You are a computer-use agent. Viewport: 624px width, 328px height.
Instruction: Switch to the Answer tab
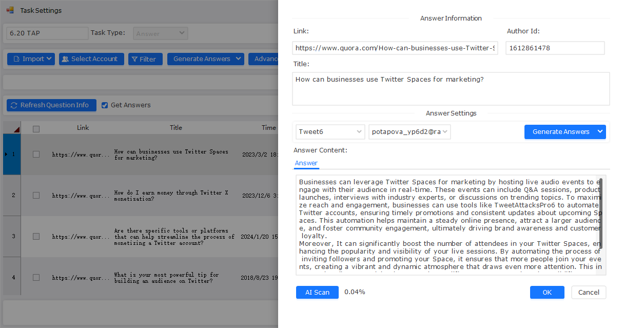pos(306,163)
